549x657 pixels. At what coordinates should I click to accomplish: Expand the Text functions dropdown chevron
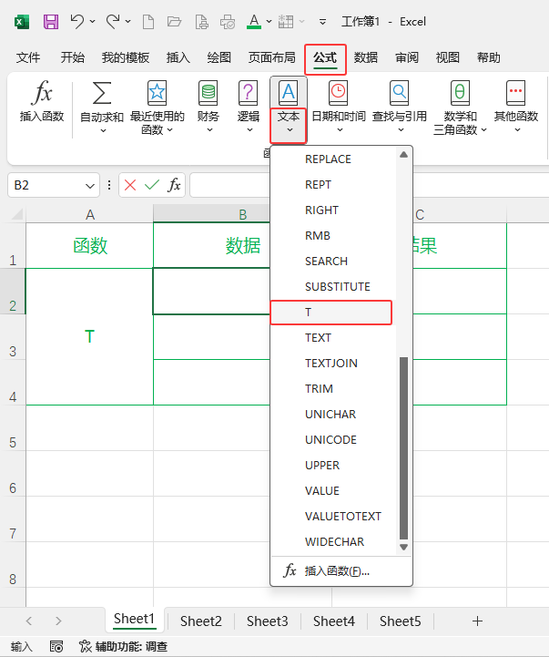[290, 130]
